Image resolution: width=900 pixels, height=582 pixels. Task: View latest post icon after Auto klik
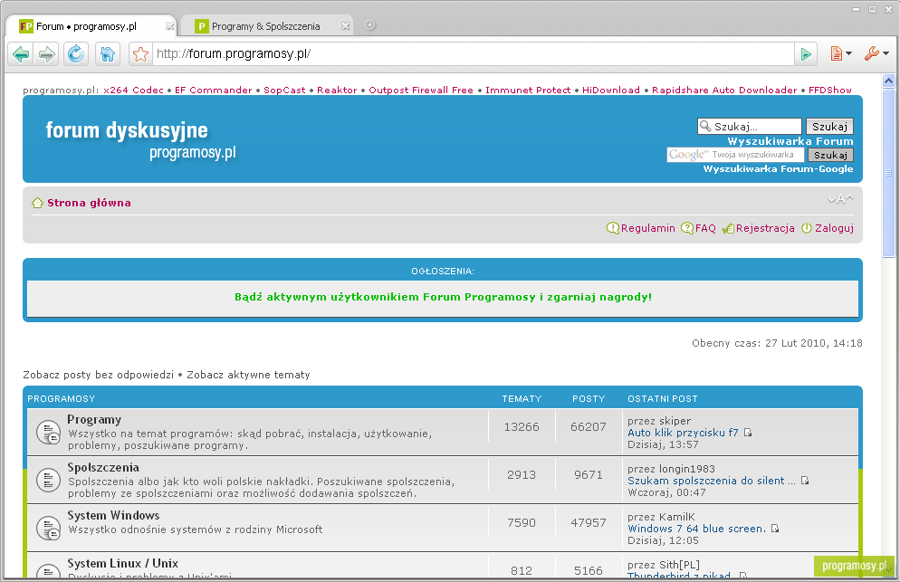click(x=748, y=432)
